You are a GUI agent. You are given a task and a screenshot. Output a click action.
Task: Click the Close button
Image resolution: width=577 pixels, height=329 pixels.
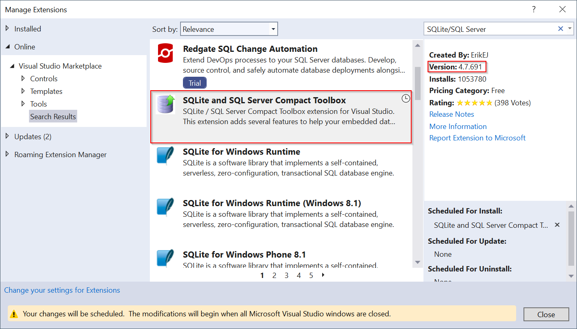(x=546, y=314)
